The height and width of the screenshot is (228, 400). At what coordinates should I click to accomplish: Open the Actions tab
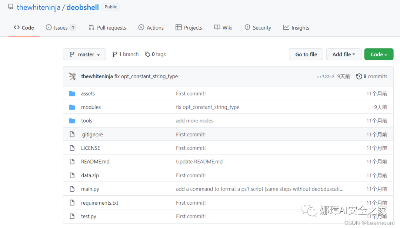(151, 27)
